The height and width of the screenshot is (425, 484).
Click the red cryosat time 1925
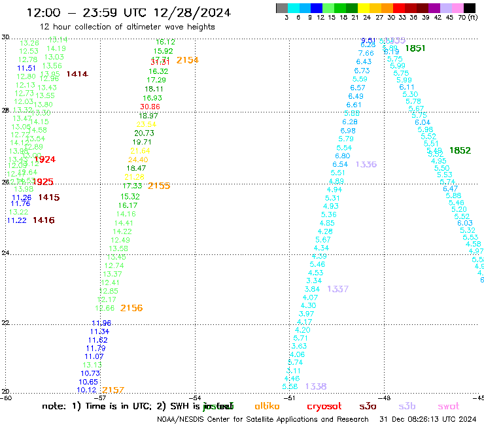(x=43, y=182)
